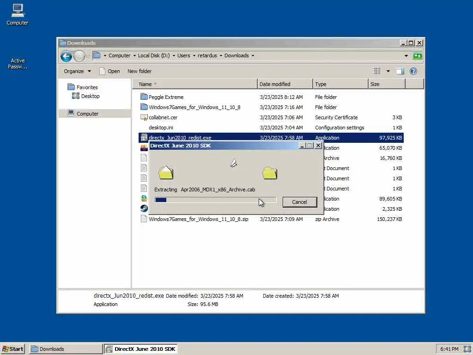Click the Forward navigation arrow button
The image size is (473, 355).
(79, 56)
